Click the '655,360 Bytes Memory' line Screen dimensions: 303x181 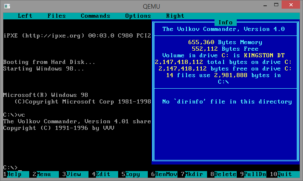click(225, 42)
